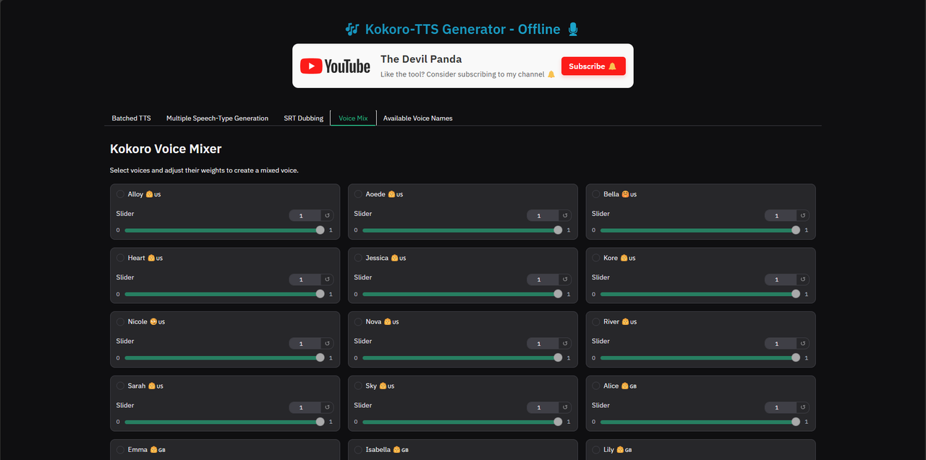Image resolution: width=926 pixels, height=460 pixels.
Task: Enable the Alloy voice checkbox
Action: (120, 194)
